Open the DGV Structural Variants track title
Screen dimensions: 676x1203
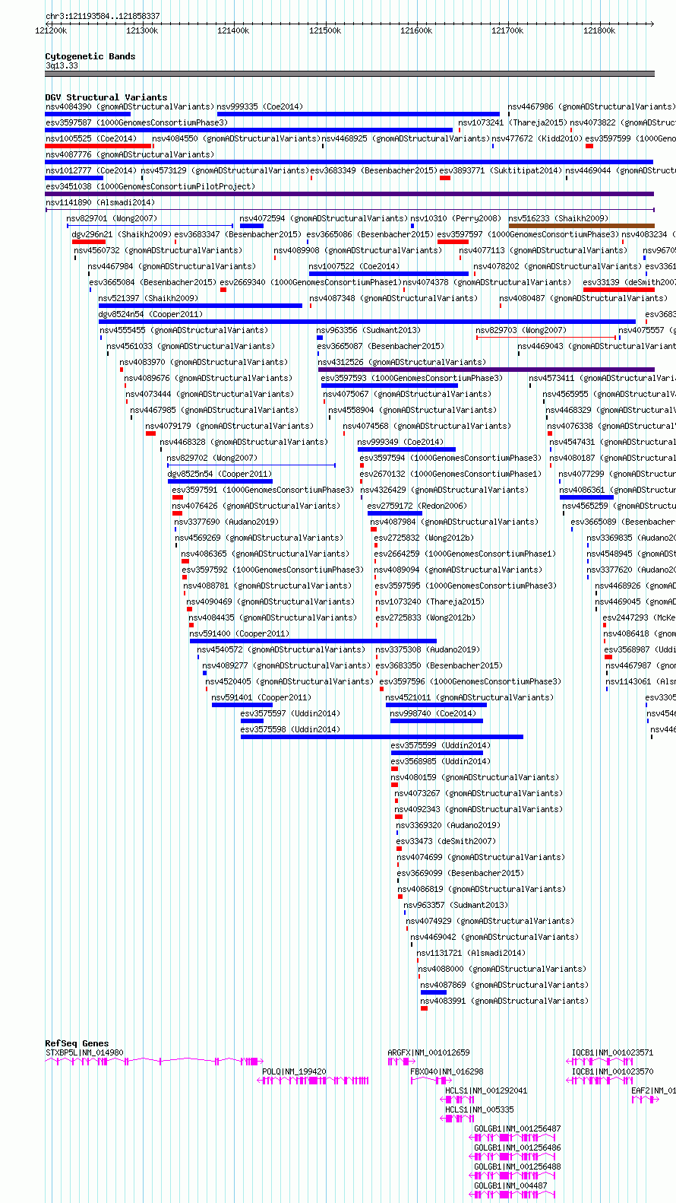(x=106, y=97)
